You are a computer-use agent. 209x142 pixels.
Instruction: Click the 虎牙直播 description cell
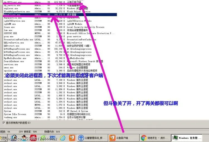click(x=72, y=15)
